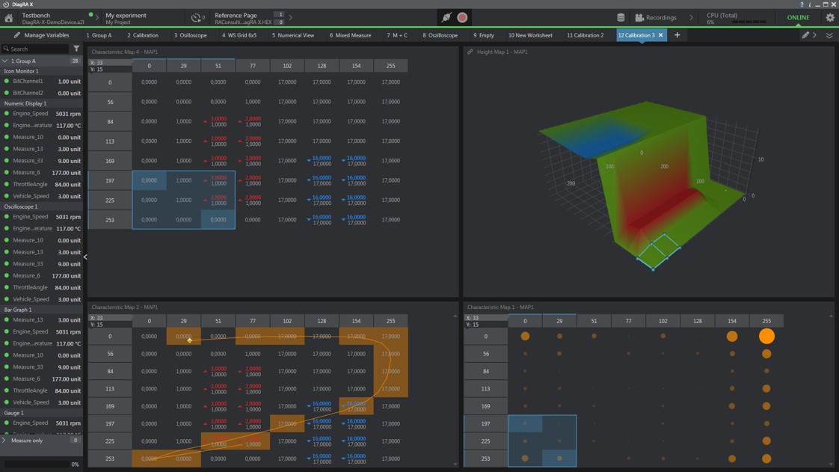Open the 6 Mixed Measure tab
The width and height of the screenshot is (839, 472).
point(350,35)
